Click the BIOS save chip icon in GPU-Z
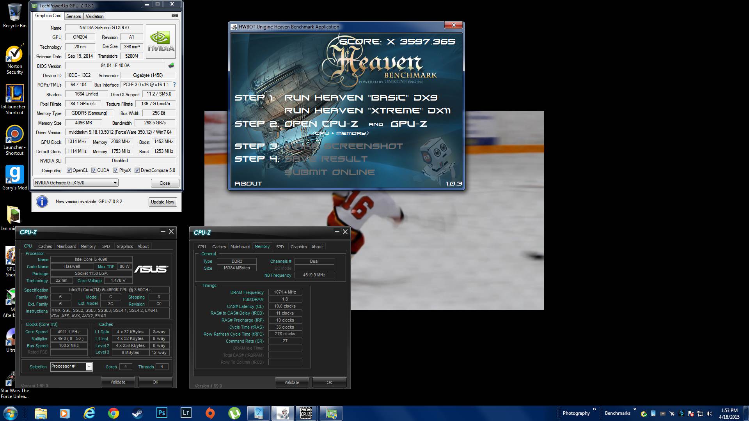This screenshot has height=421, width=749. [171, 65]
